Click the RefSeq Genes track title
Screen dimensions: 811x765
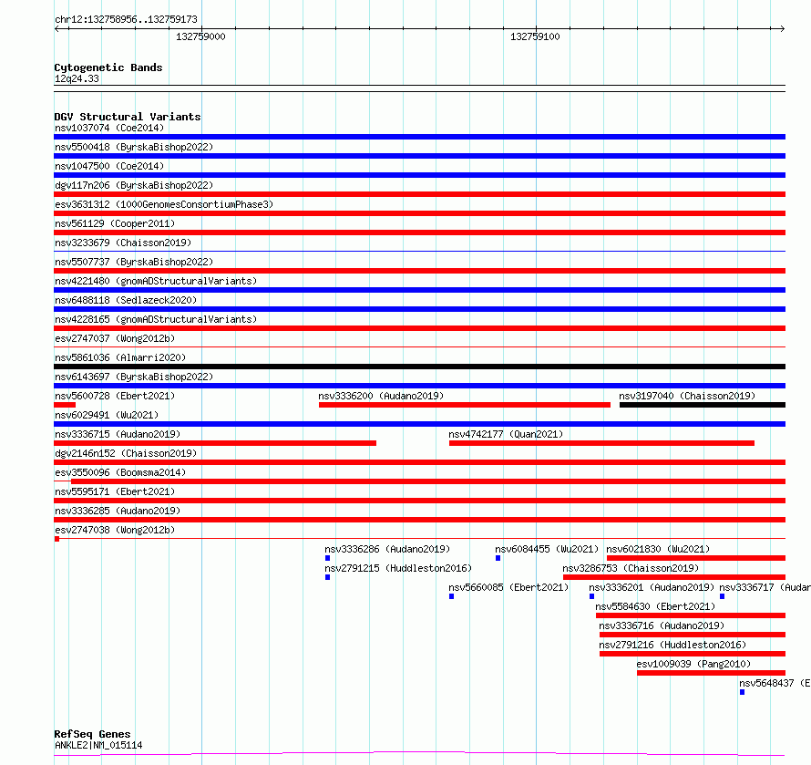click(92, 735)
